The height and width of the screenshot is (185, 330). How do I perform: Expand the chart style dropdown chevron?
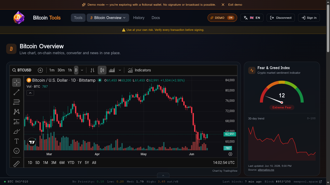pyautogui.click(x=120, y=70)
